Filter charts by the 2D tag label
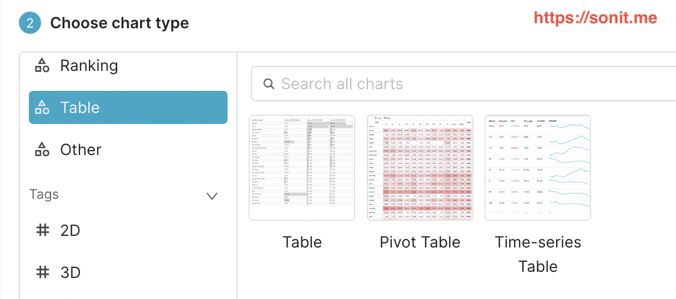Image resolution: width=676 pixels, height=299 pixels. (x=70, y=230)
